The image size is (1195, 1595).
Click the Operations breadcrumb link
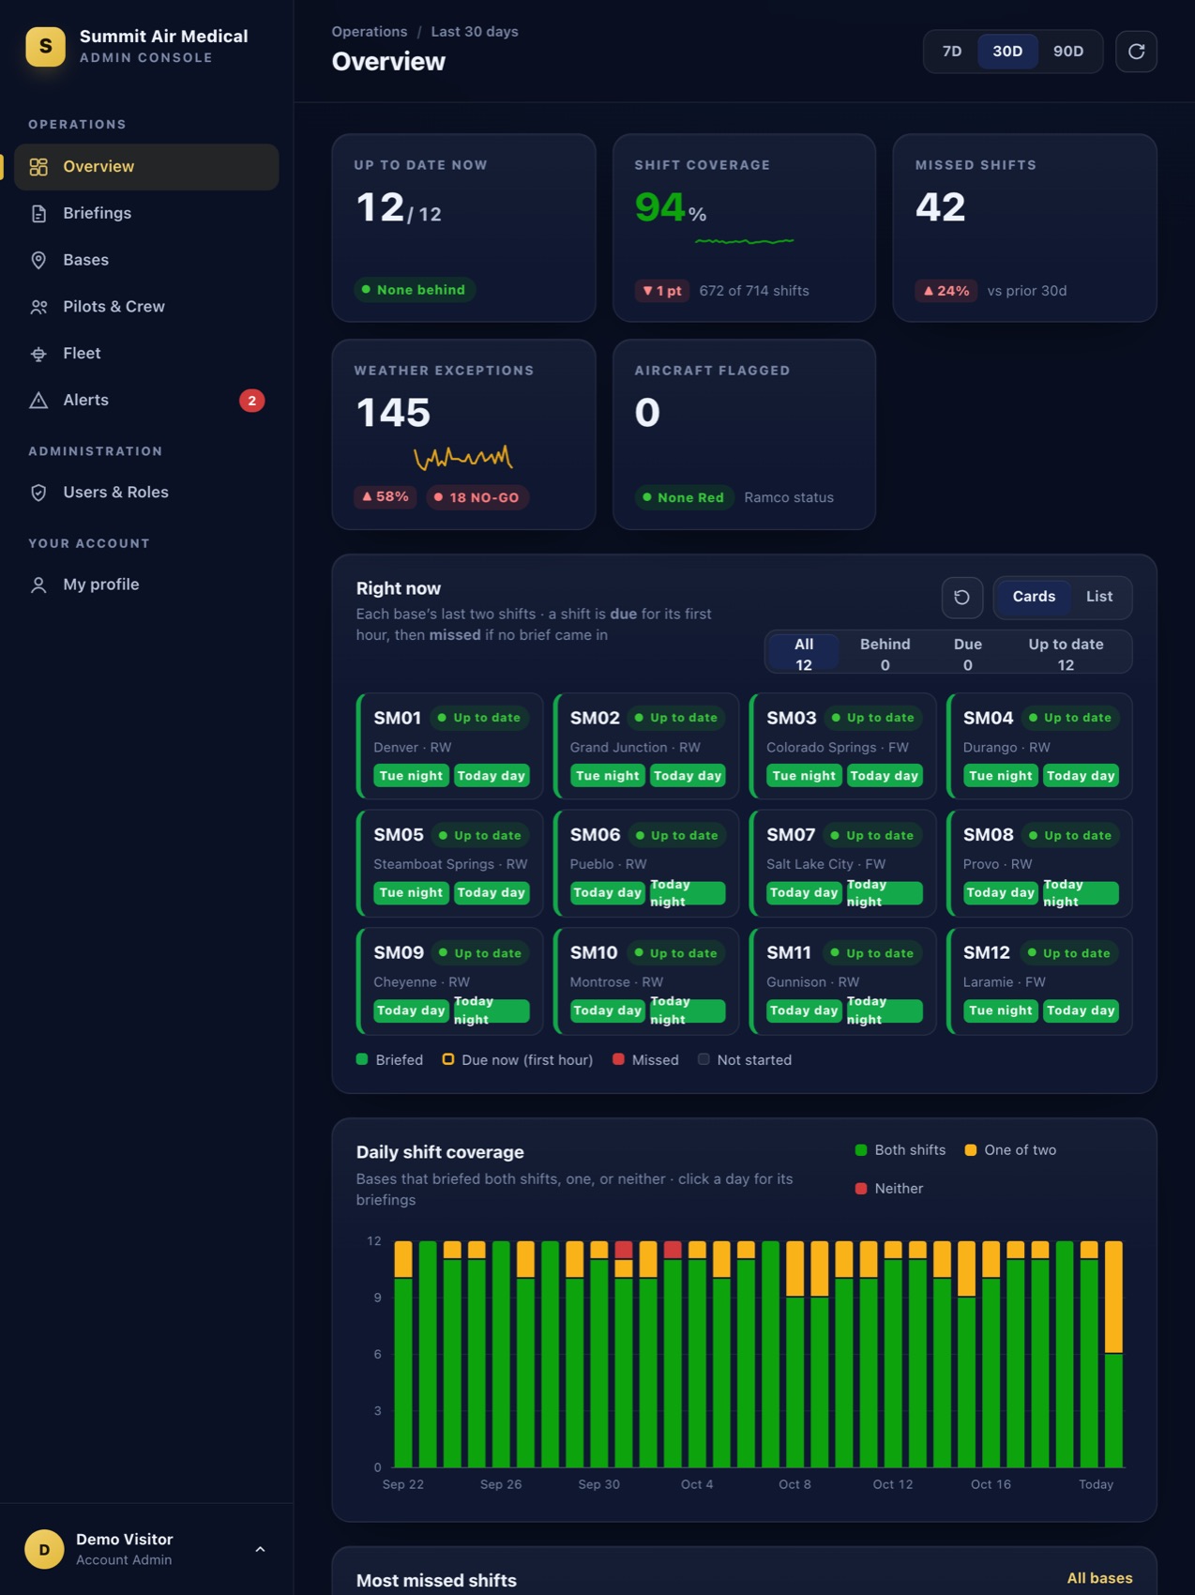[370, 32]
